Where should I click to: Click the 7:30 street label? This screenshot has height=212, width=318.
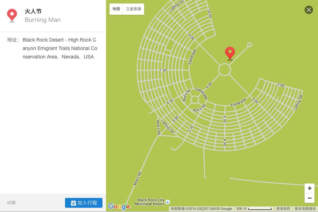click(x=163, y=70)
